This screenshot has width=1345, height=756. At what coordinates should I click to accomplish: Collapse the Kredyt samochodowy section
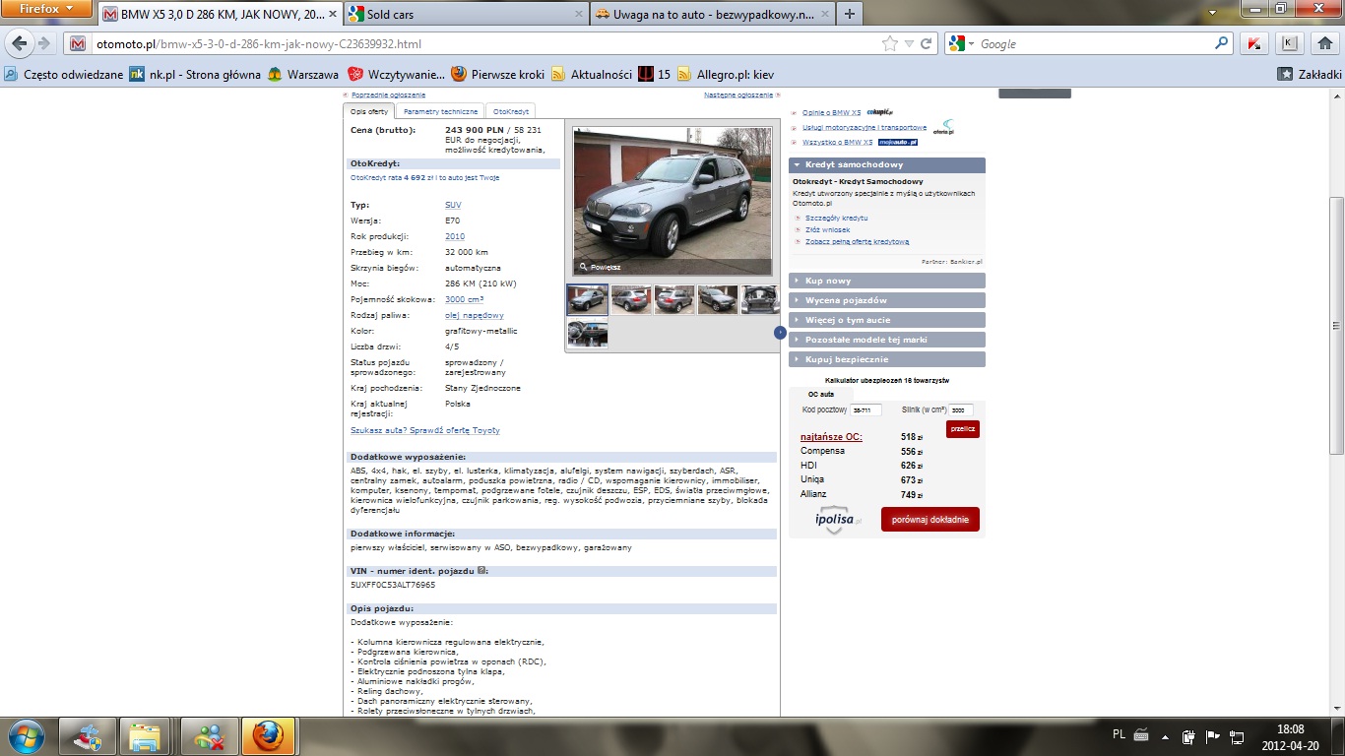(887, 164)
